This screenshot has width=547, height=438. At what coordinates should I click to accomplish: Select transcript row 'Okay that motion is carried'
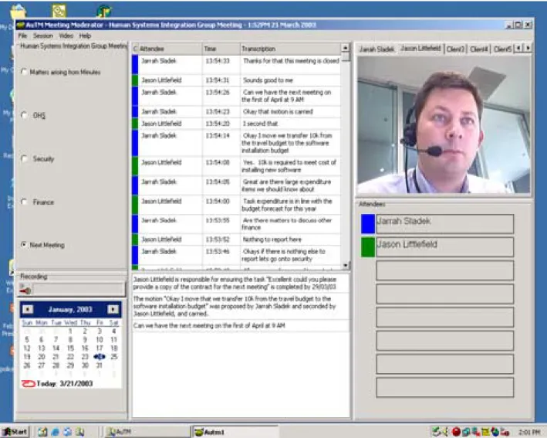(x=236, y=112)
